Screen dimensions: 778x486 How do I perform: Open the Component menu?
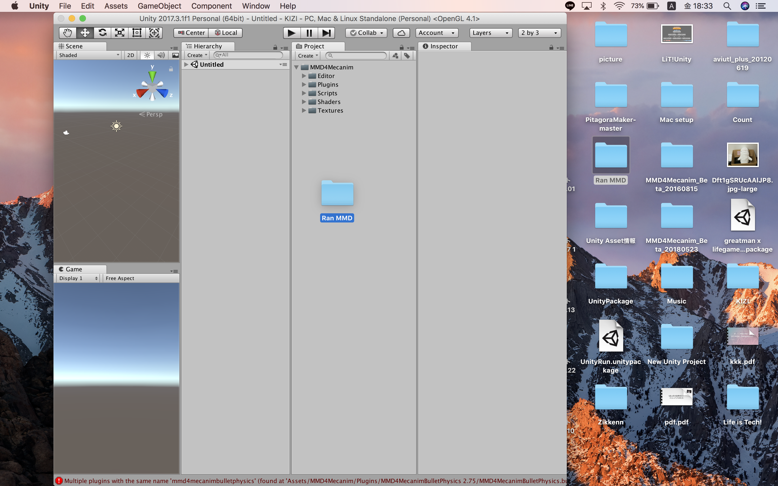212,6
